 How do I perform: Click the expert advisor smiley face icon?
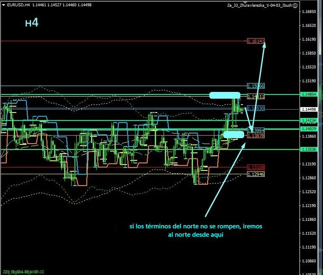pos(295,5)
